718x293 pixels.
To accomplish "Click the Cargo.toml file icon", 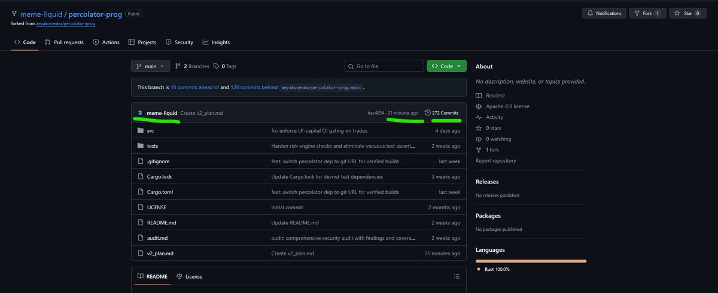I will coord(141,192).
